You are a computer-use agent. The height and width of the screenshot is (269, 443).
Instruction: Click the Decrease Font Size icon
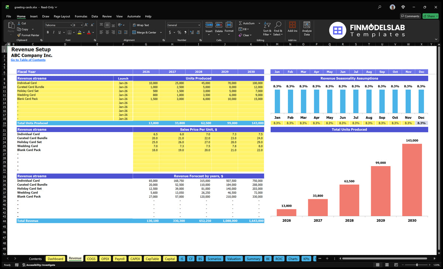pos(92,25)
